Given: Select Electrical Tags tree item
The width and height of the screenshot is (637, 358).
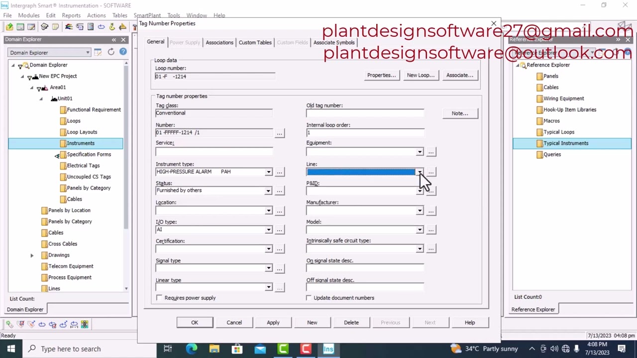Looking at the screenshot, I should coord(83,166).
